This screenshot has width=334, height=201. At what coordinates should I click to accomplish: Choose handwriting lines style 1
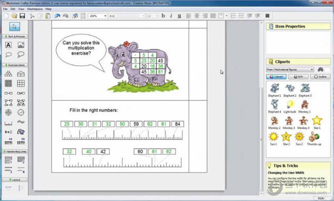(8, 160)
